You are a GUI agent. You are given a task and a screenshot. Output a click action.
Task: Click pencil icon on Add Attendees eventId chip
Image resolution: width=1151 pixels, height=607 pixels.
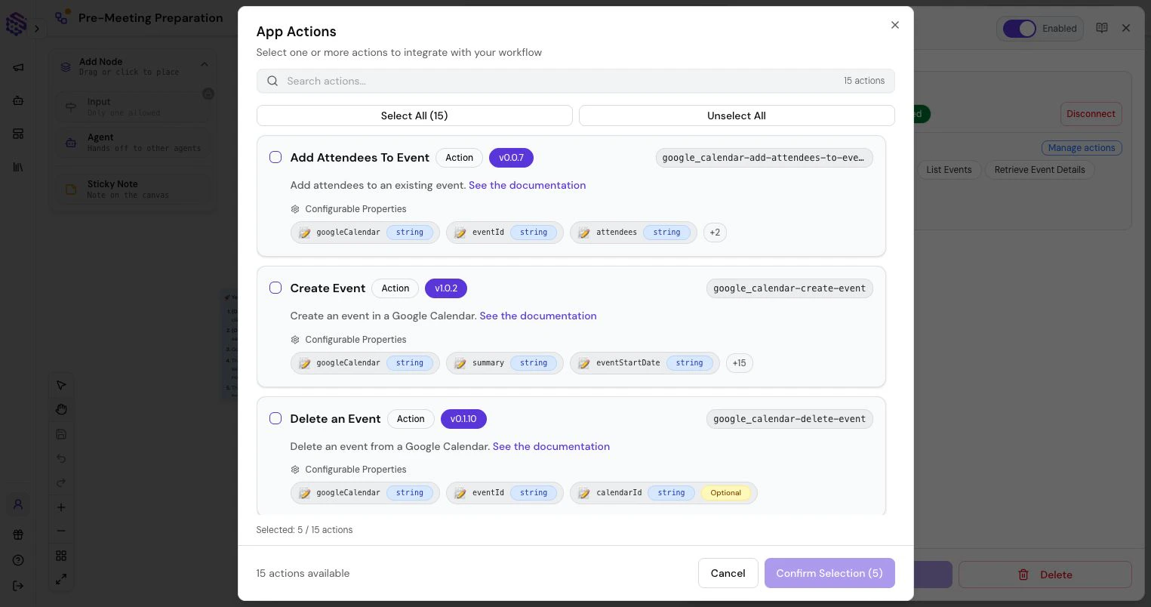[x=460, y=233]
